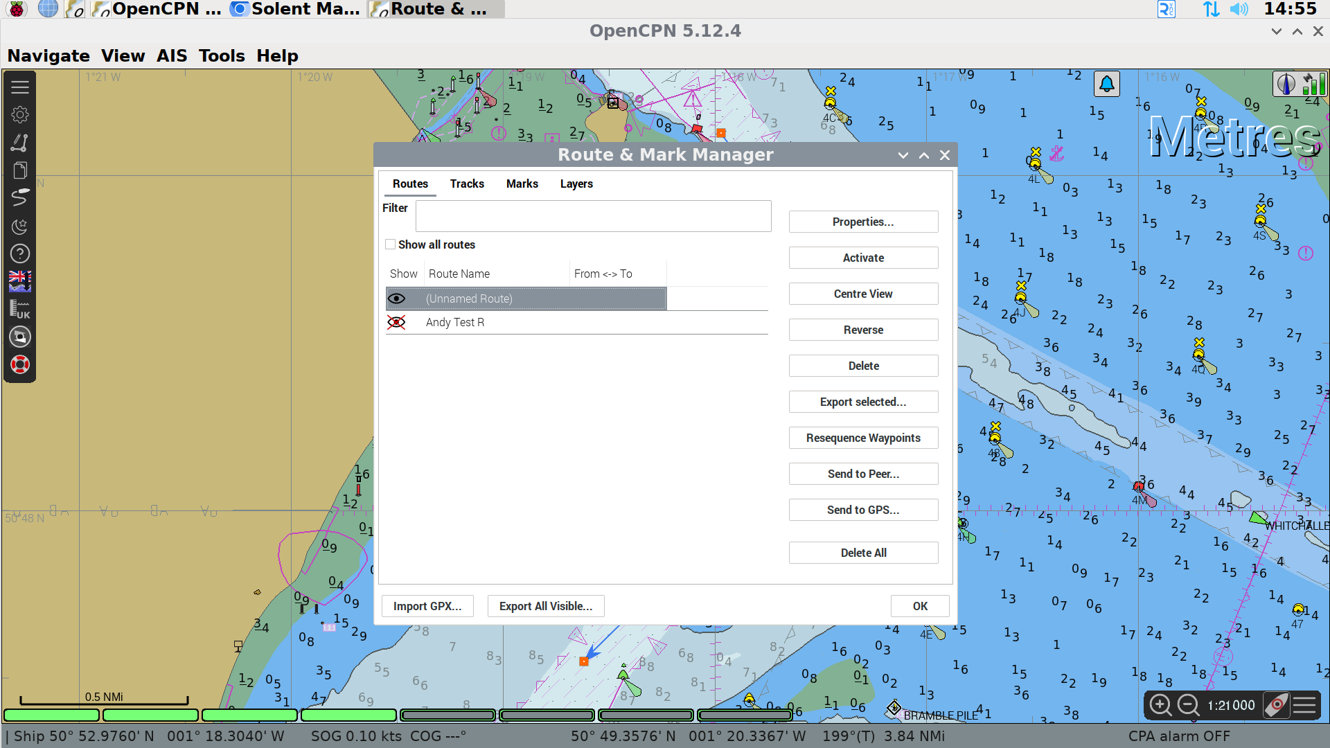The image size is (1330, 748).
Task: Click the Import GPX button
Action: [x=427, y=606]
